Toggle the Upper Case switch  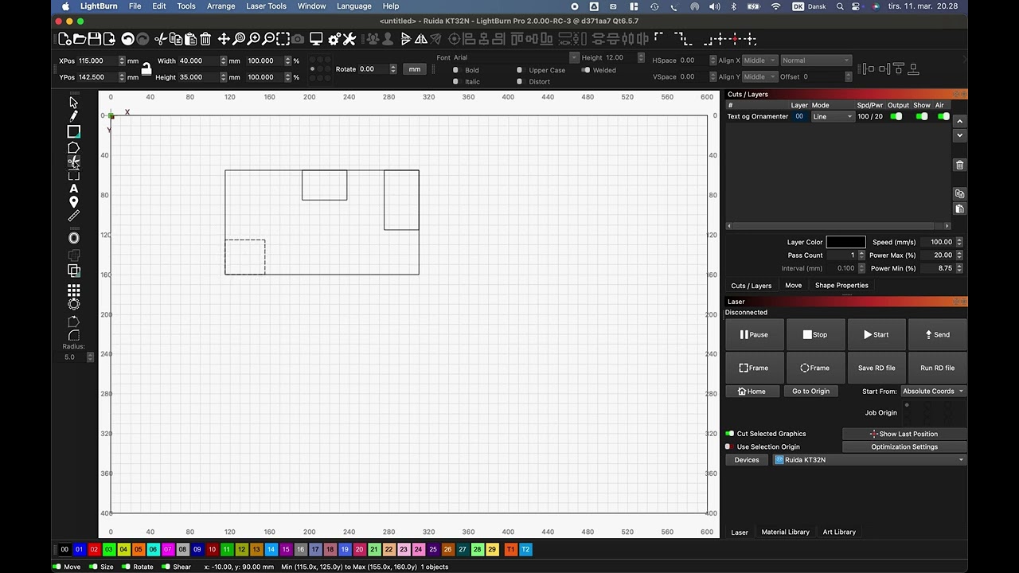[x=519, y=70]
